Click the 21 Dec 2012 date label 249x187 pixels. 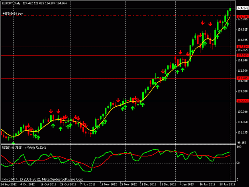168,185
